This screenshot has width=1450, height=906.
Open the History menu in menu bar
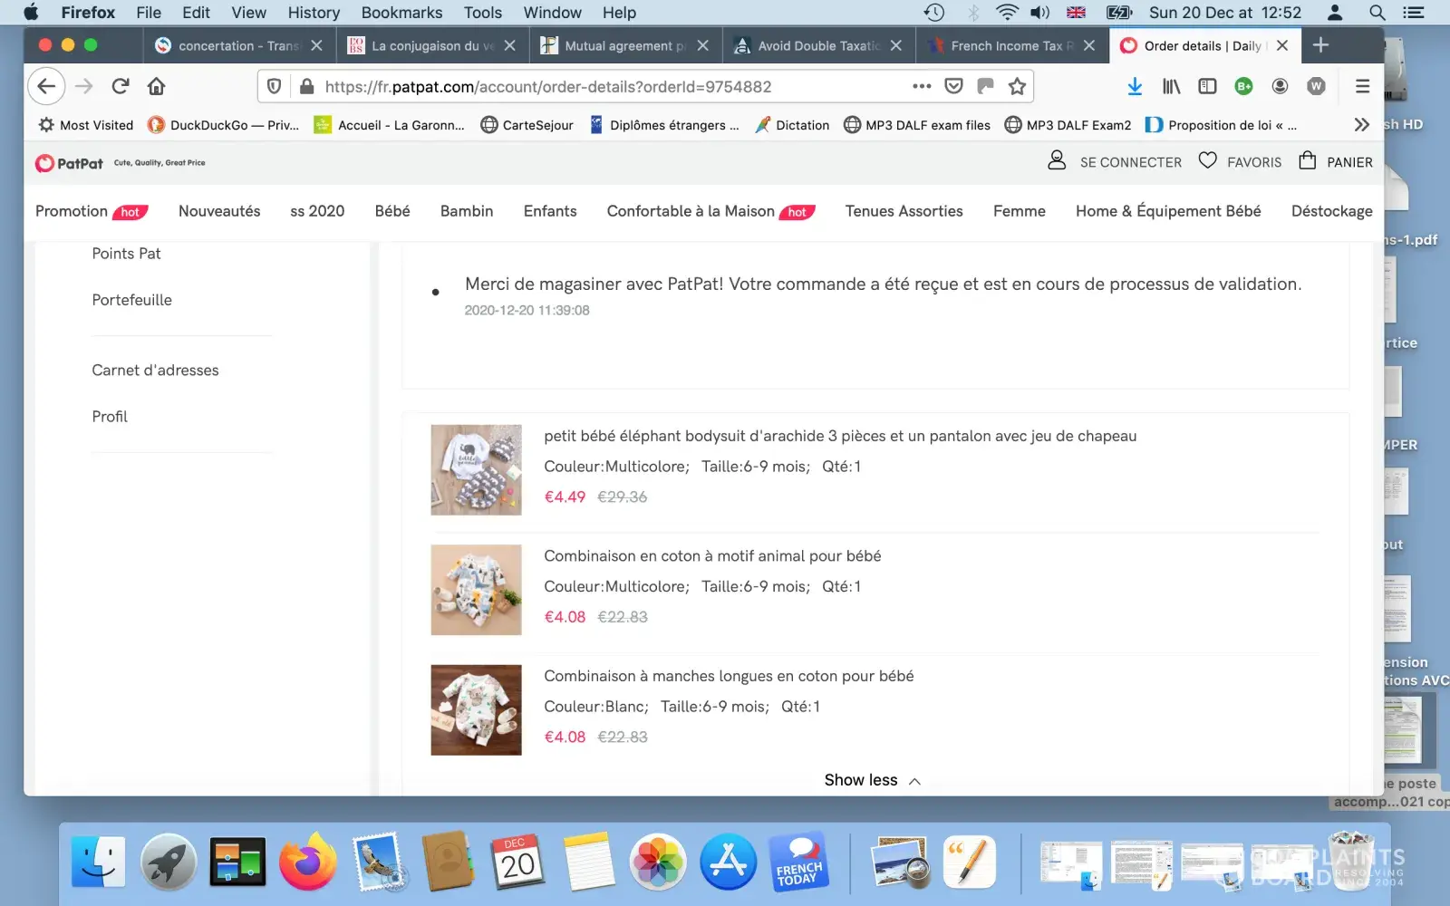[314, 13]
